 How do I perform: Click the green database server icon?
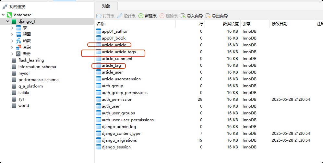[9, 15]
